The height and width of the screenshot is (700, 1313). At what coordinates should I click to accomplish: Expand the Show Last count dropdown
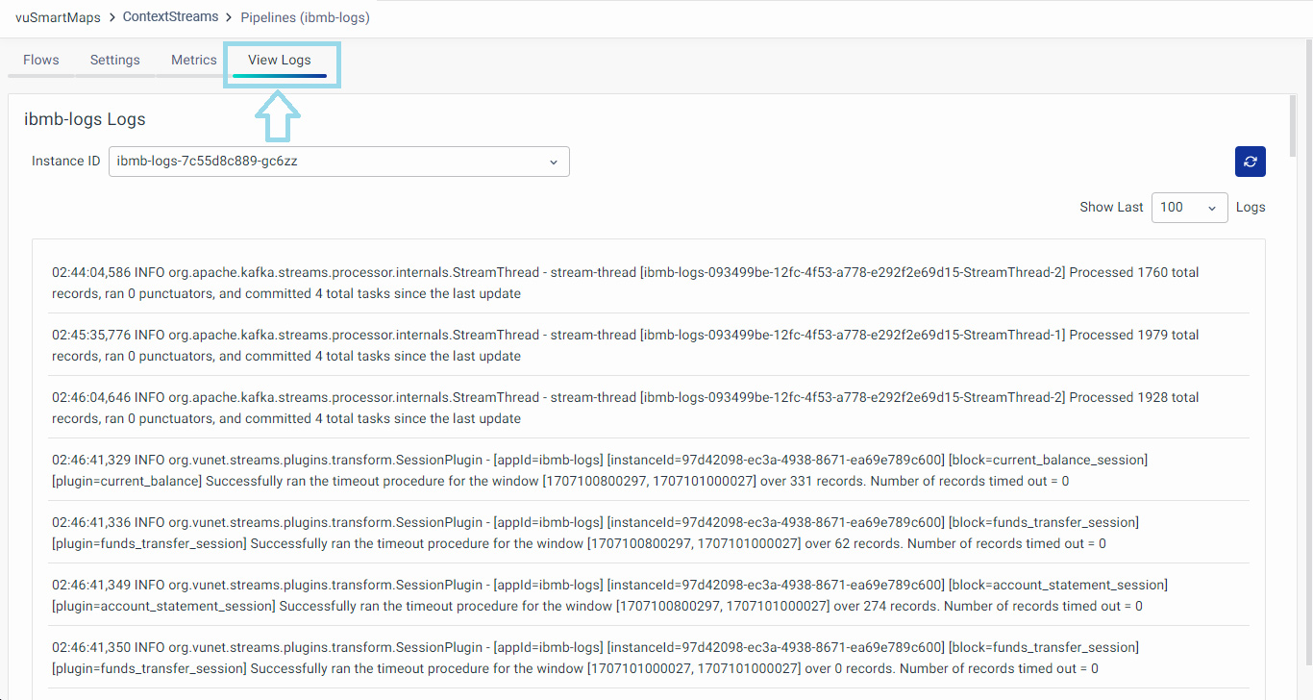pyautogui.click(x=1189, y=208)
